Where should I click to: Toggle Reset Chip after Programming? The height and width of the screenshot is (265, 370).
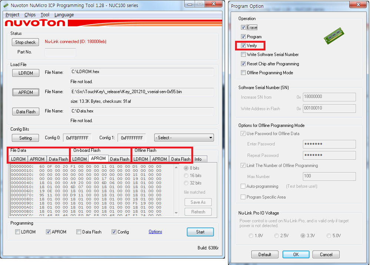[243, 64]
